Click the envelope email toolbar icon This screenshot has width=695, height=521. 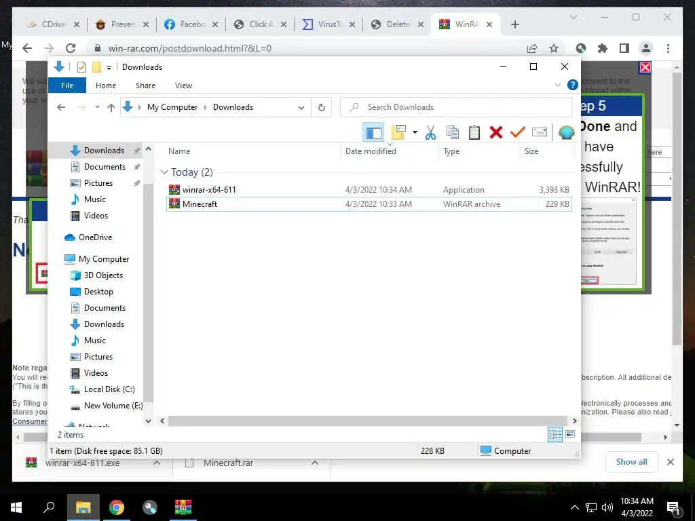pos(540,132)
